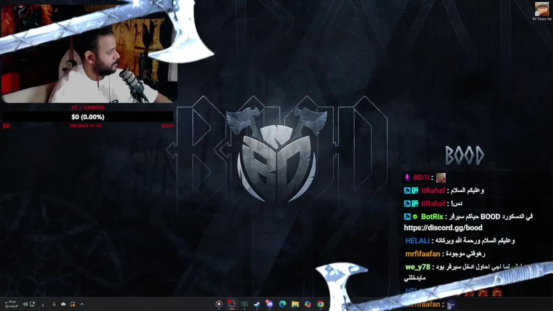Click BD1i username in chat
The width and height of the screenshot is (553, 311).
click(421, 178)
